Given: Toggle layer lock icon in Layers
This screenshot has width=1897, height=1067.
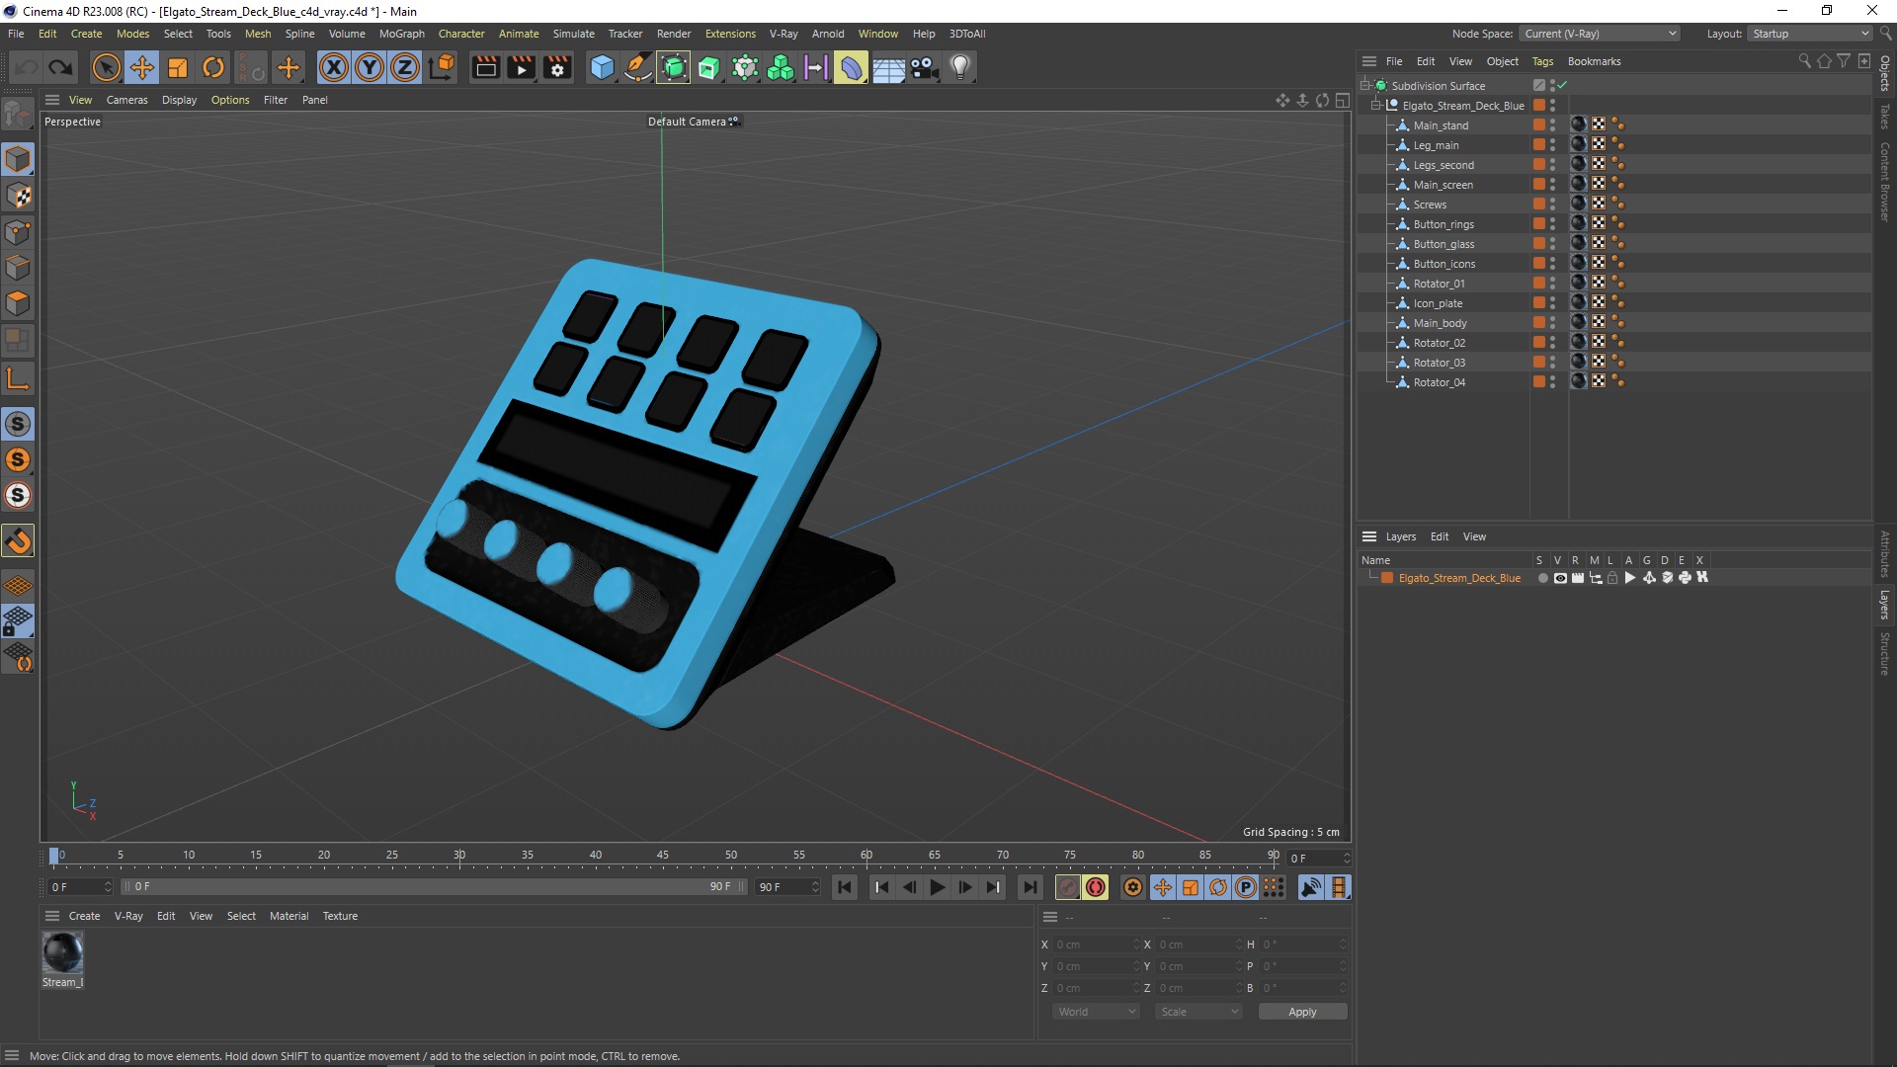Looking at the screenshot, I should (x=1612, y=578).
